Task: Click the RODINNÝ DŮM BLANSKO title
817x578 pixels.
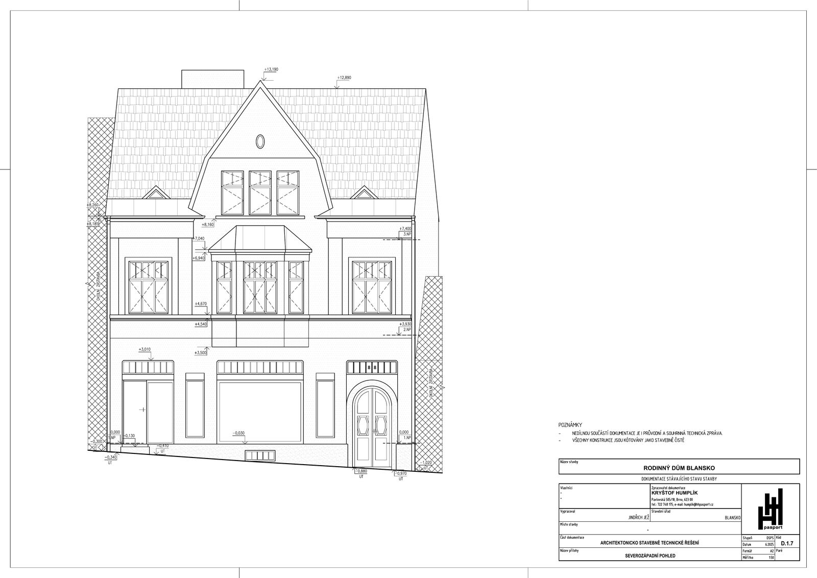Action: (679, 468)
